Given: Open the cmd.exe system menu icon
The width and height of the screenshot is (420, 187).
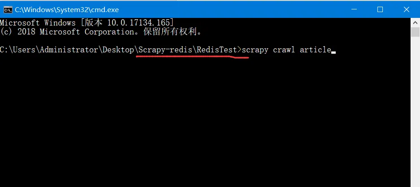Looking at the screenshot, I should coord(8,10).
